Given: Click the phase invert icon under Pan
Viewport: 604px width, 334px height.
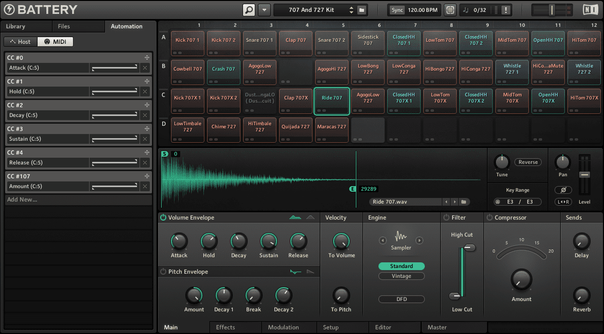Looking at the screenshot, I should (x=563, y=190).
